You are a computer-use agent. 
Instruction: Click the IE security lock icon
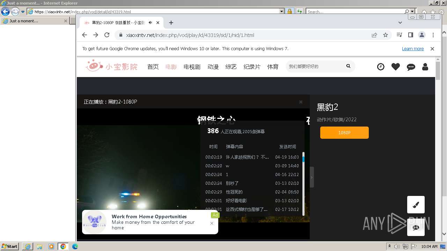pos(290,12)
